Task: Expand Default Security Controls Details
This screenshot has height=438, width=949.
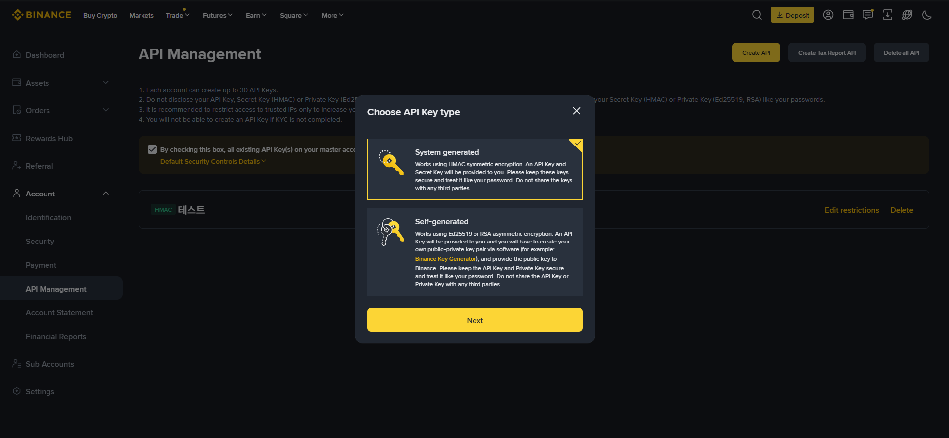Action: [213, 161]
